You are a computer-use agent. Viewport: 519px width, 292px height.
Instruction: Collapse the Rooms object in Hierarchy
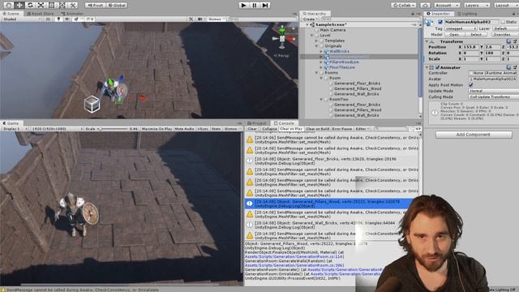point(316,72)
